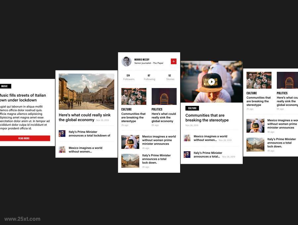
Task: Select CULTURE heading in rightmost card
Action: [252, 93]
